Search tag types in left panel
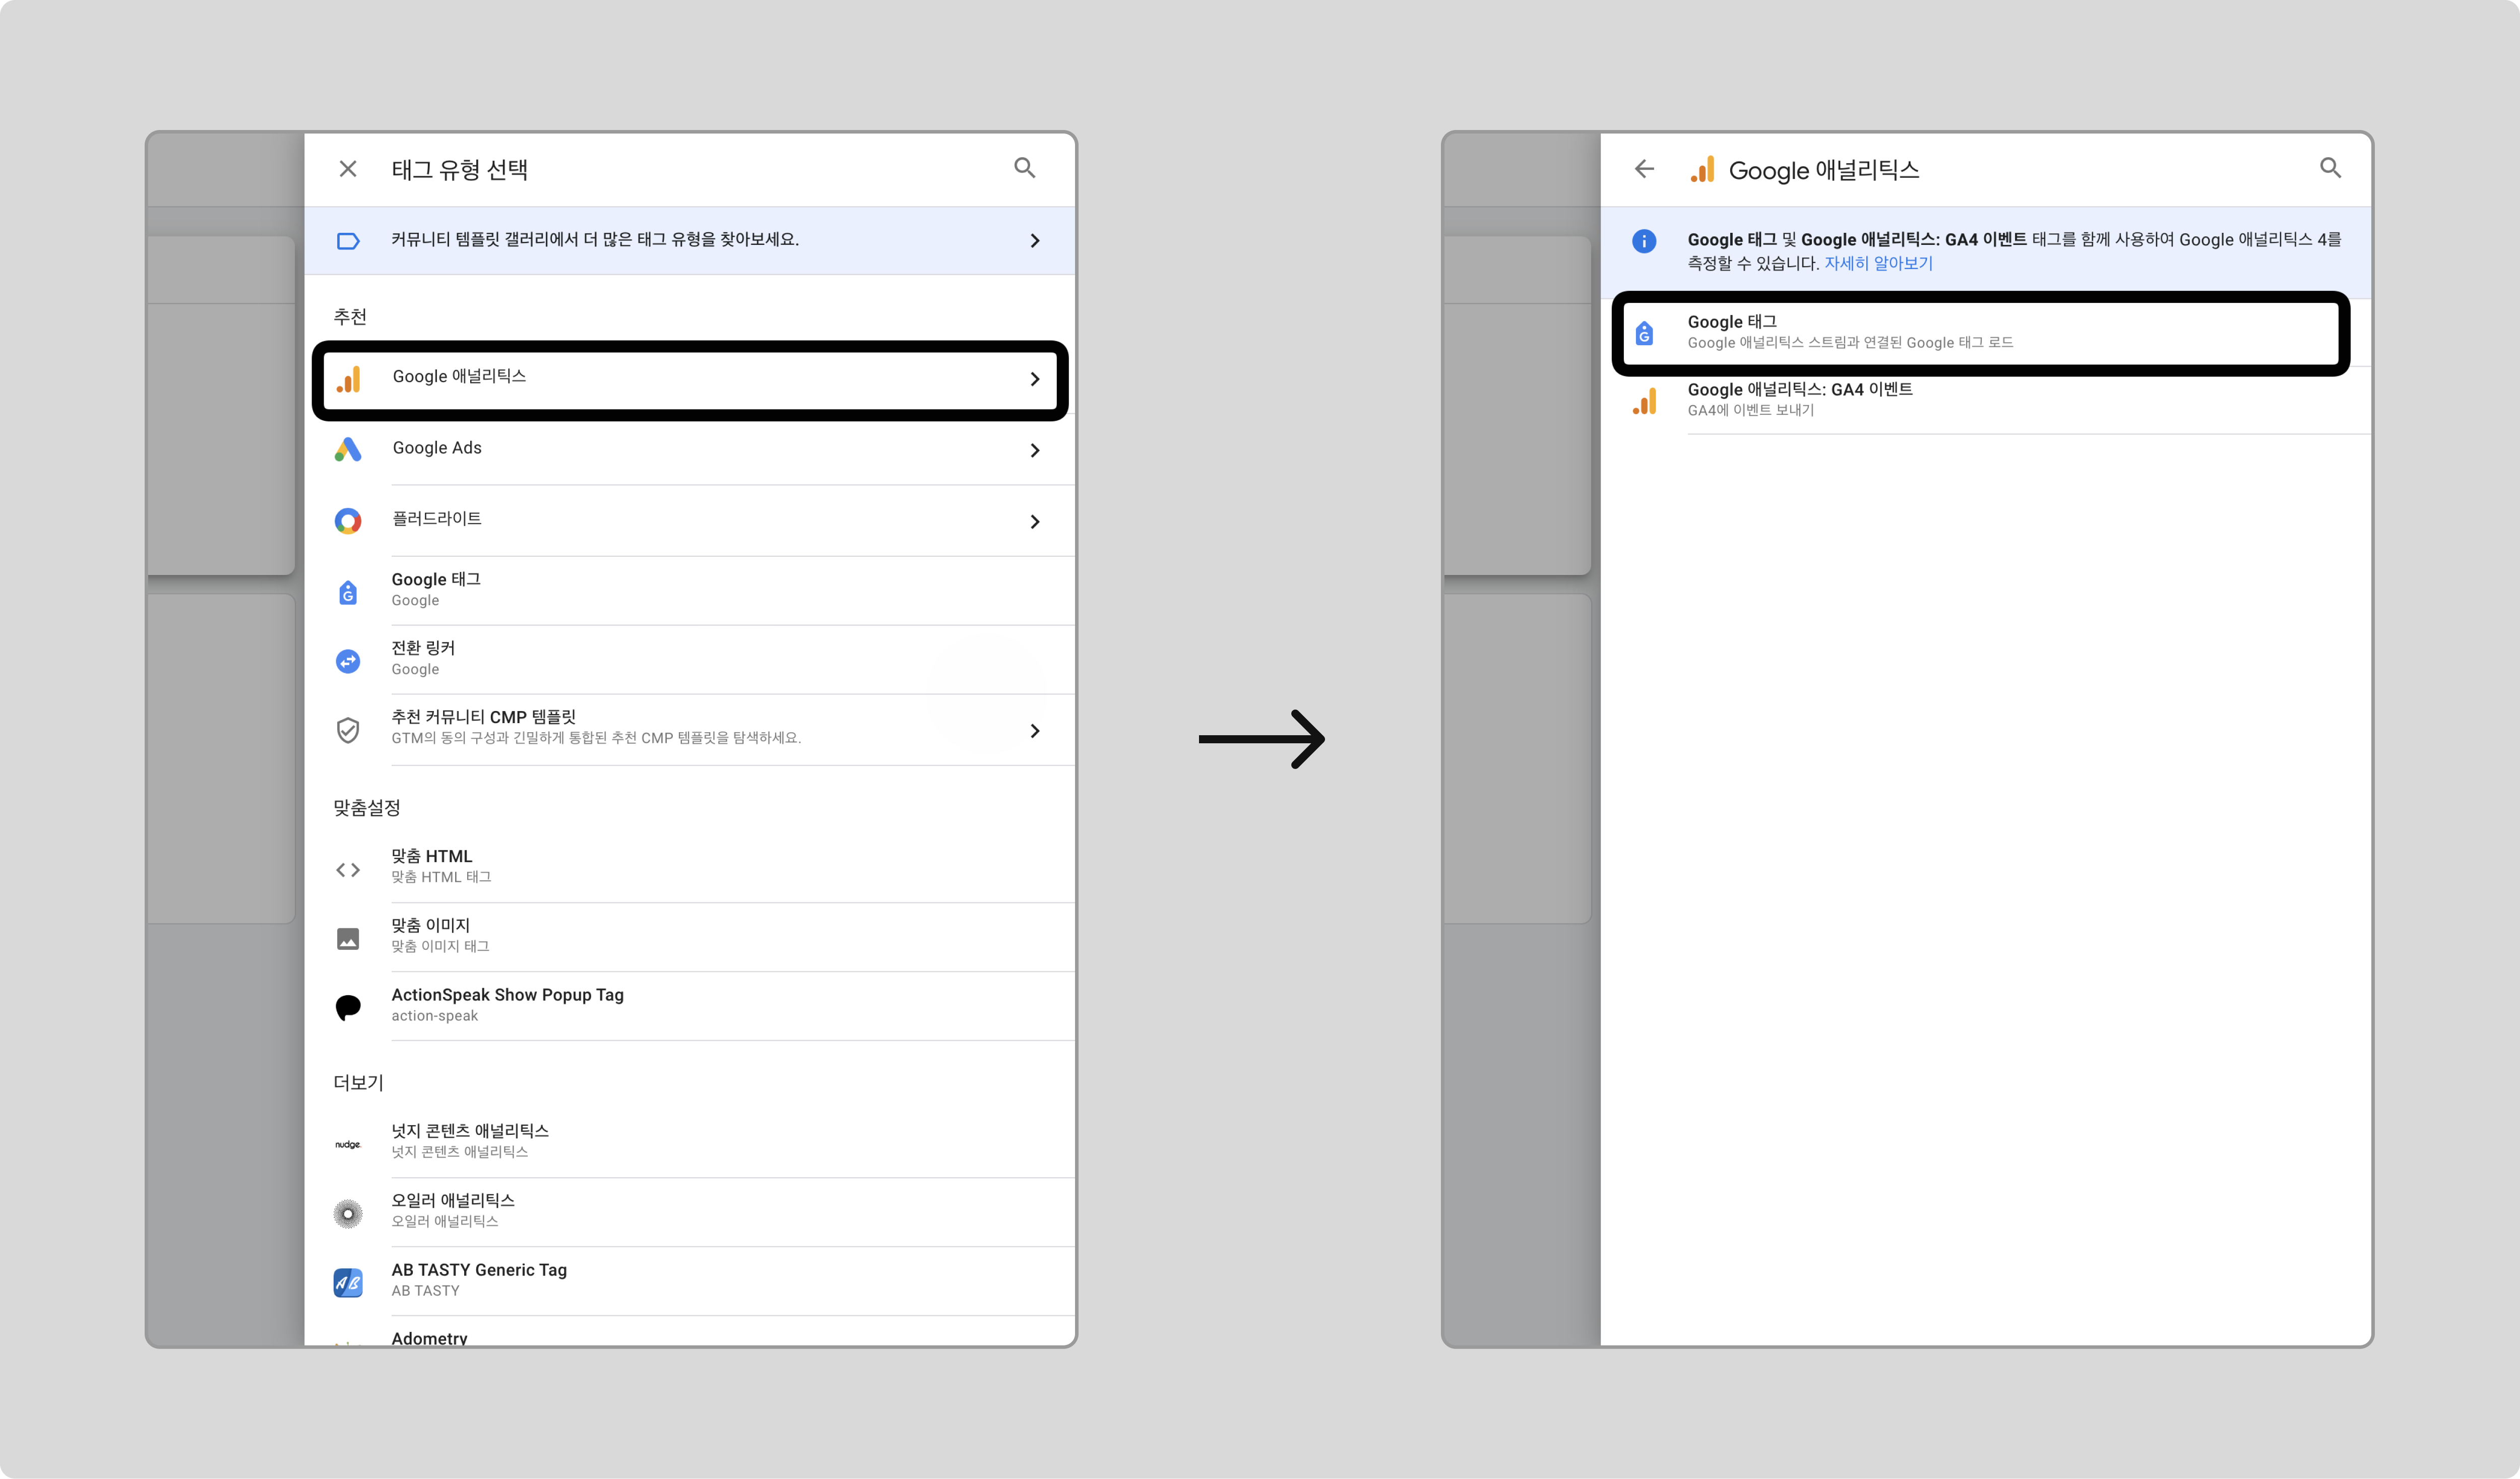Image resolution: width=2520 pixels, height=1479 pixels. click(x=1025, y=168)
